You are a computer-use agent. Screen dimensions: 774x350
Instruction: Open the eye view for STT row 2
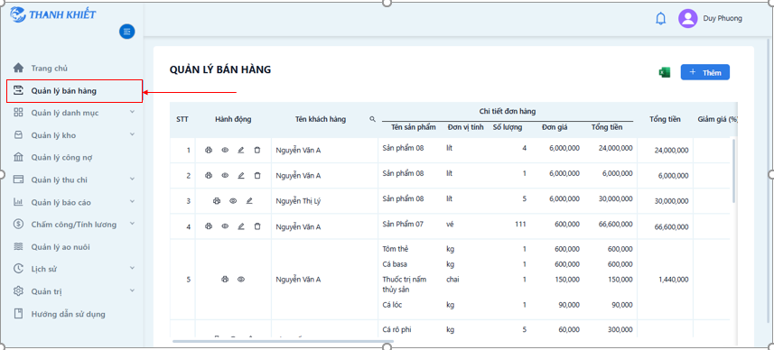[x=225, y=175]
